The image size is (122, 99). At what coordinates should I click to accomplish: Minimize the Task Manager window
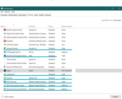tap(107, 9)
